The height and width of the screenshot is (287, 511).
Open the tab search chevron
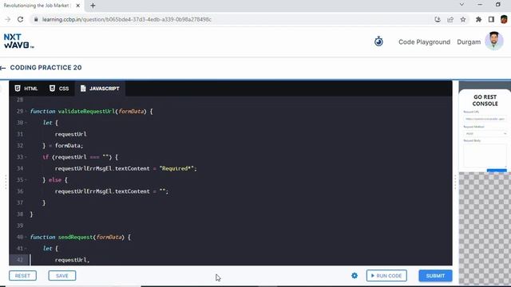point(461,5)
